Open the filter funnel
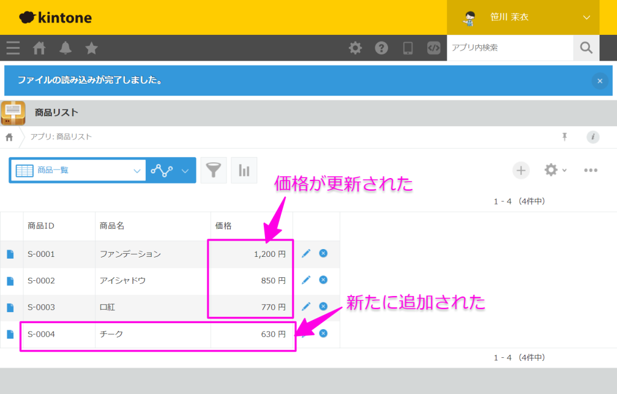 coord(213,170)
